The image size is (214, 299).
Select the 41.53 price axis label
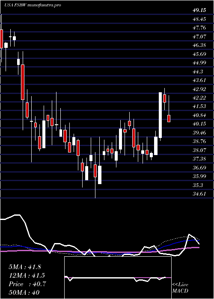coord(199,106)
